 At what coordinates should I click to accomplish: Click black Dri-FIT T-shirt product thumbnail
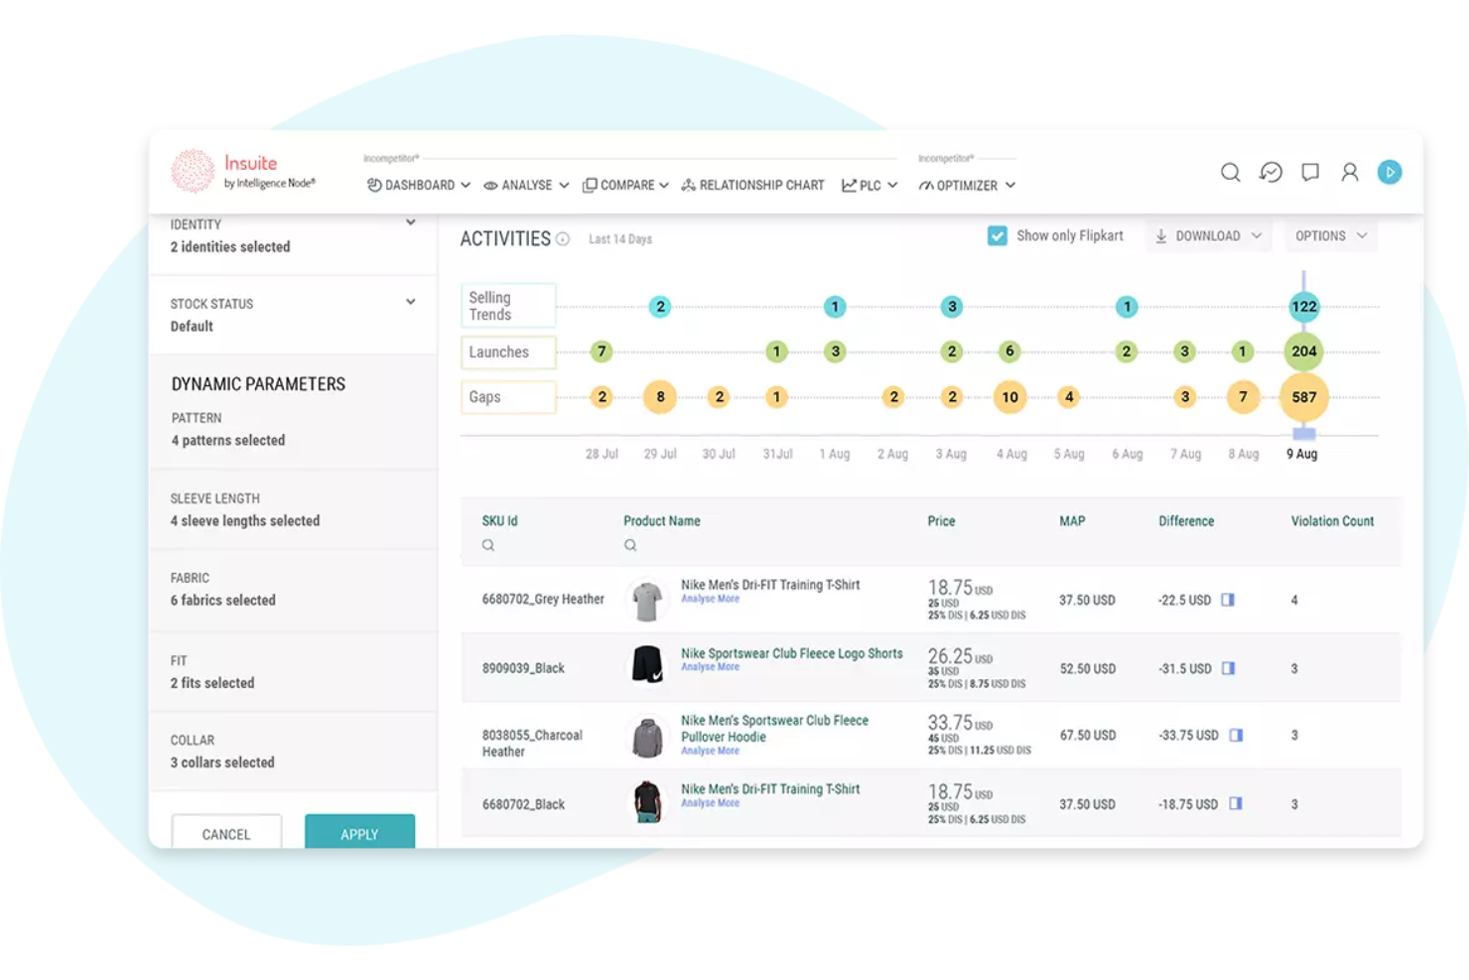(647, 801)
